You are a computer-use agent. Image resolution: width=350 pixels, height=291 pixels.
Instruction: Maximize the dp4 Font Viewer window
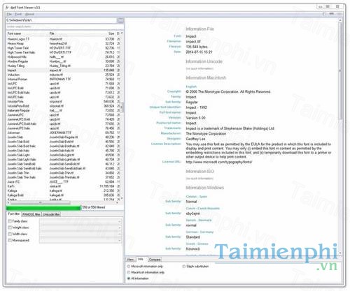coord(328,6)
